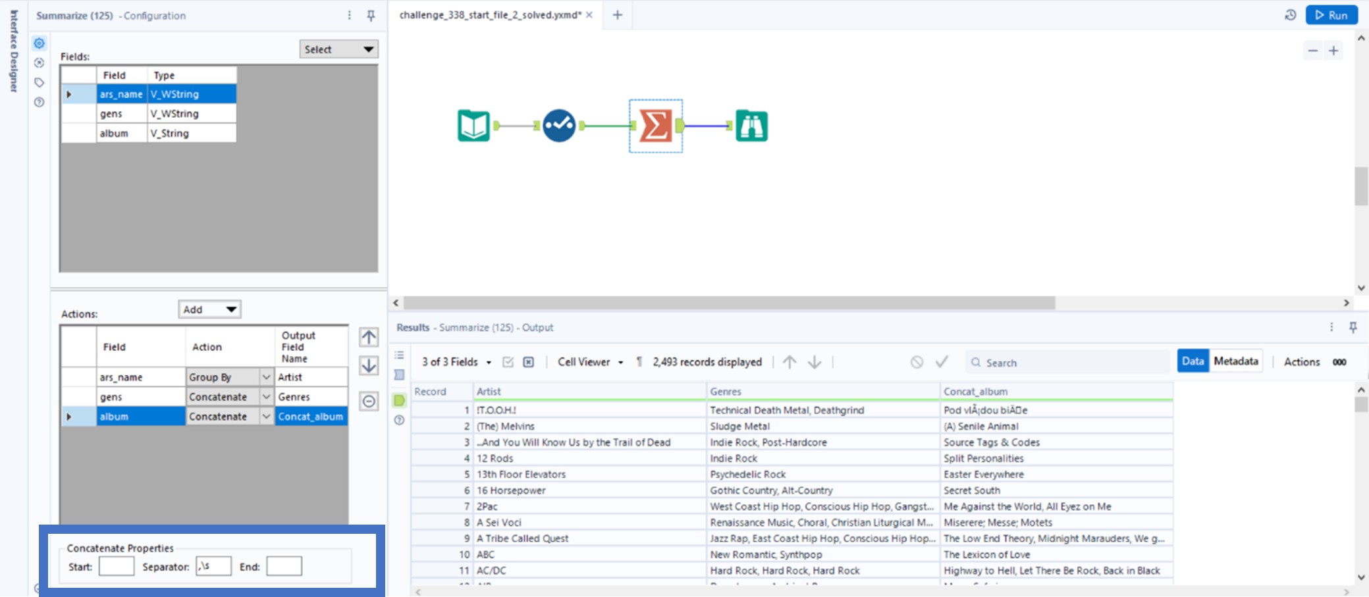Click the Concat_album output field name cell
Viewport: 1369px width, 597px height.
pos(311,417)
